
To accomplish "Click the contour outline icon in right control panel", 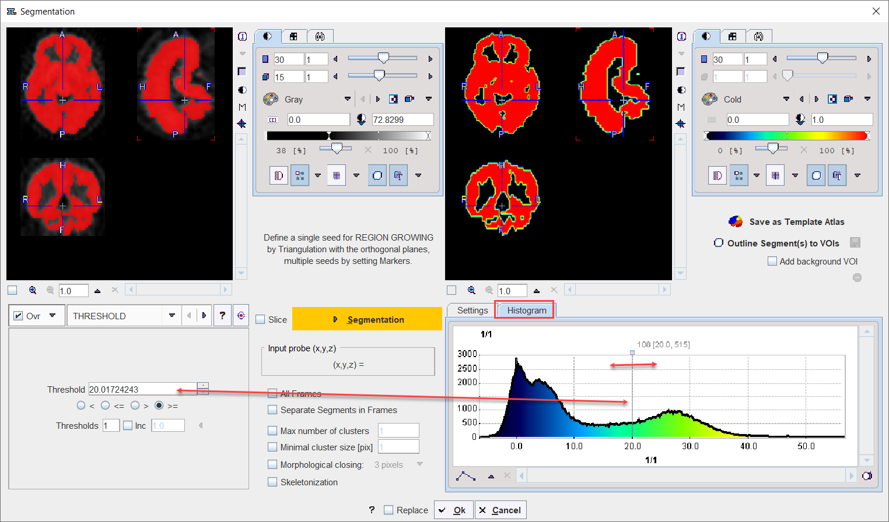I will (x=816, y=175).
